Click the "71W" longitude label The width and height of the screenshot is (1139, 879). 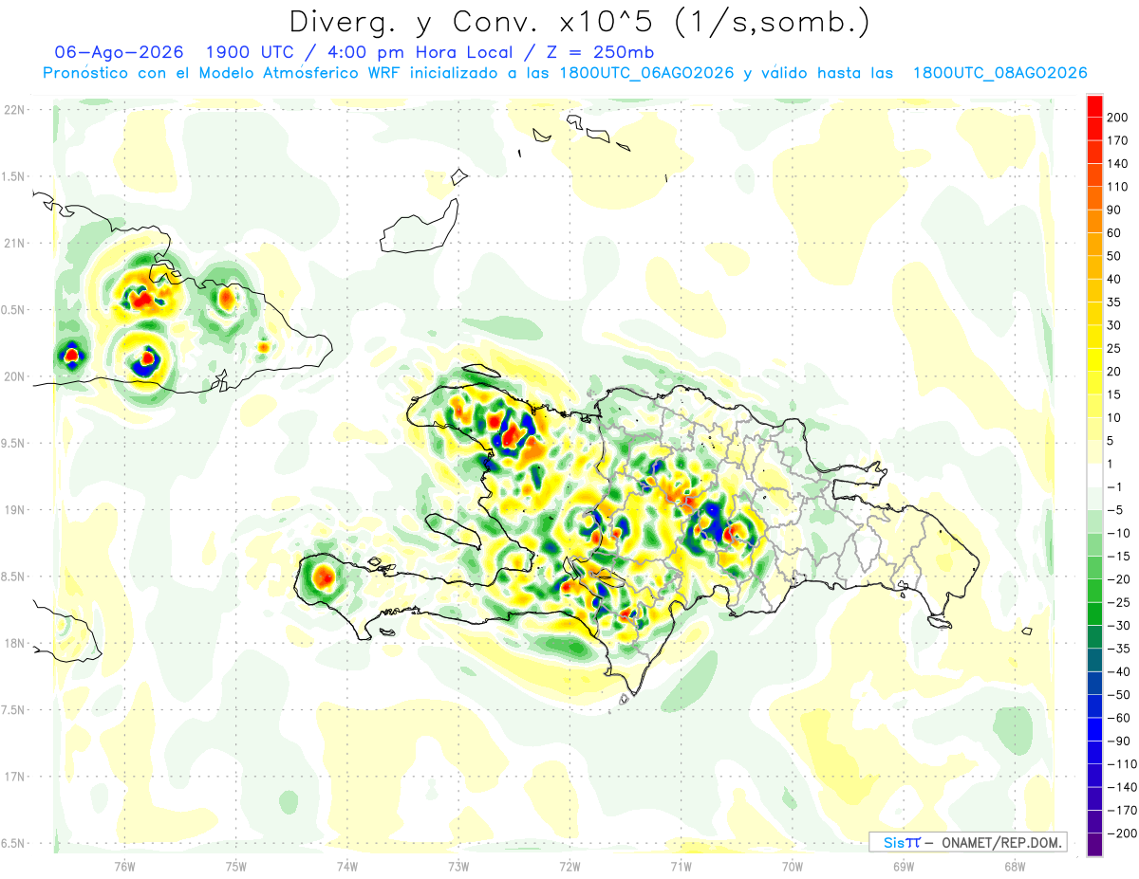click(x=681, y=867)
